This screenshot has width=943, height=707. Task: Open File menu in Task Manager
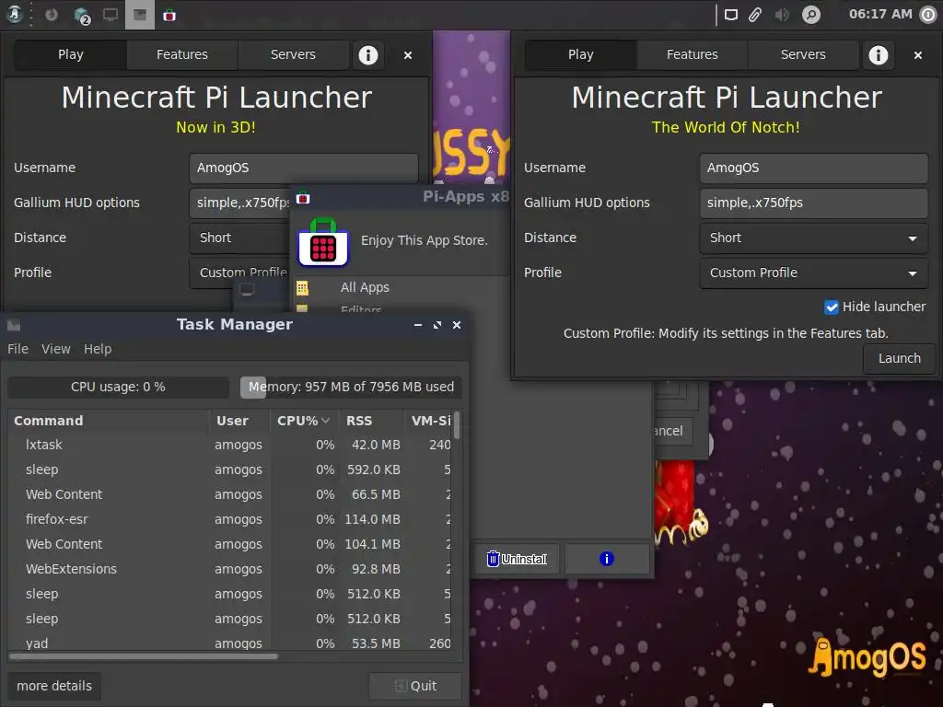point(18,349)
